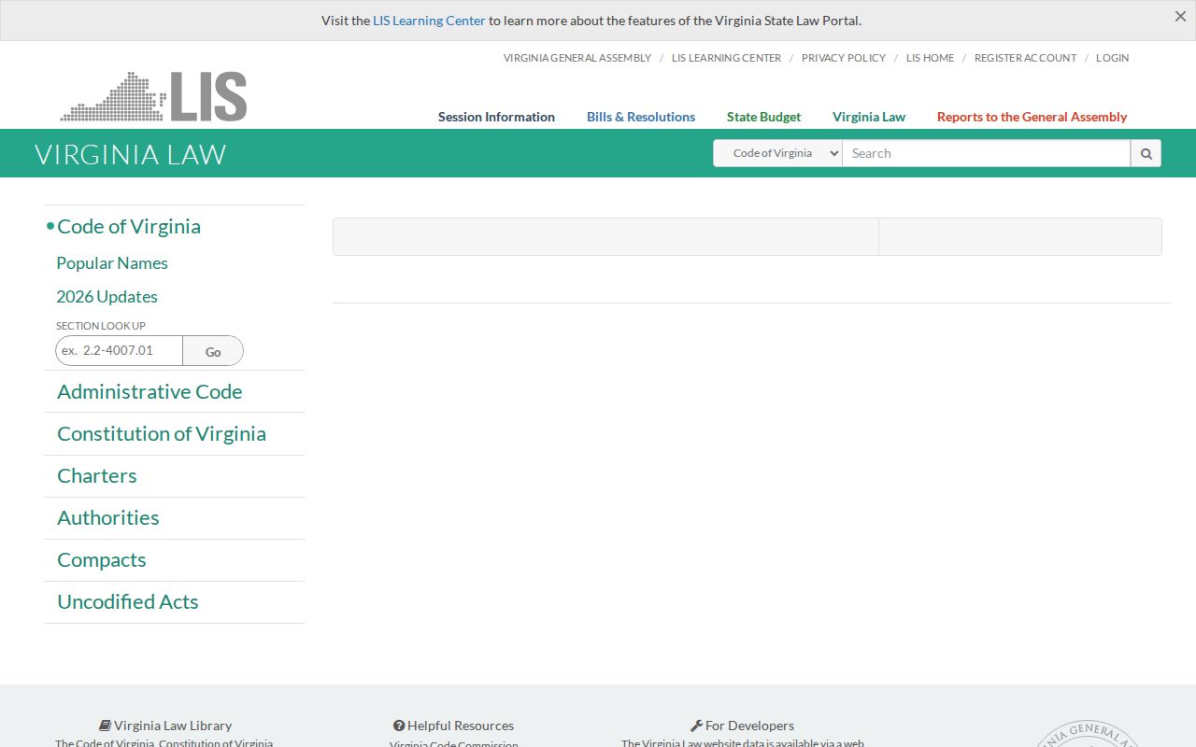This screenshot has height=747, width=1196.
Task: Click inside the main Search box
Action: tap(986, 153)
